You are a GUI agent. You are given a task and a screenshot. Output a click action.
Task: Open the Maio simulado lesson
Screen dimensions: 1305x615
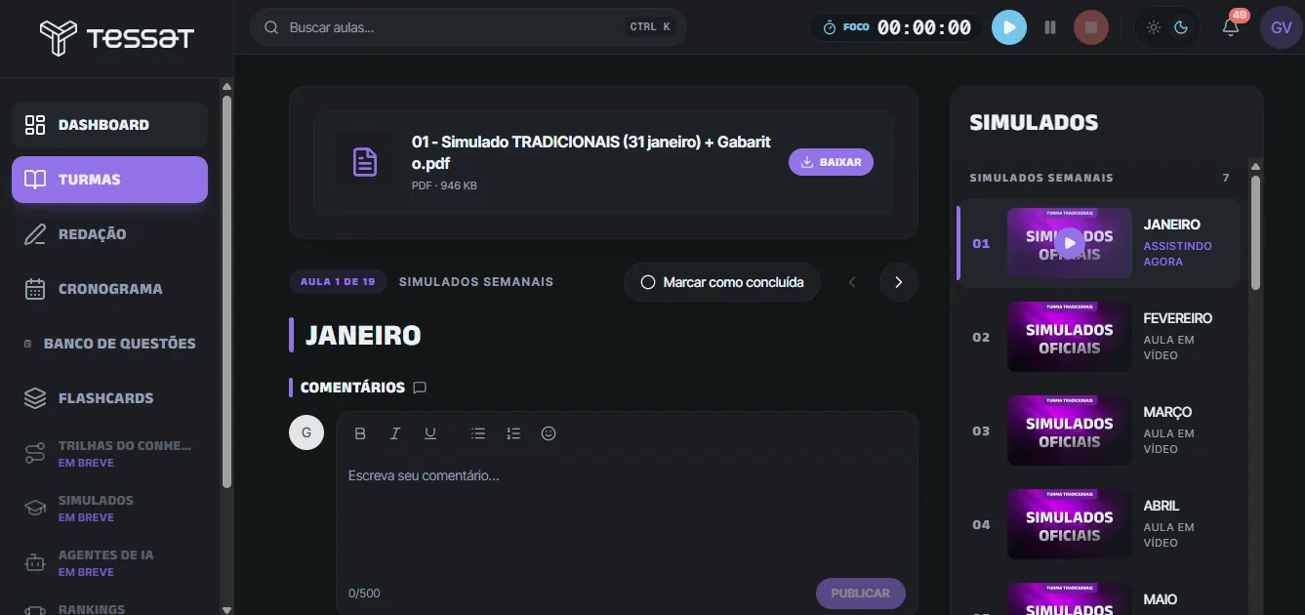1099,597
